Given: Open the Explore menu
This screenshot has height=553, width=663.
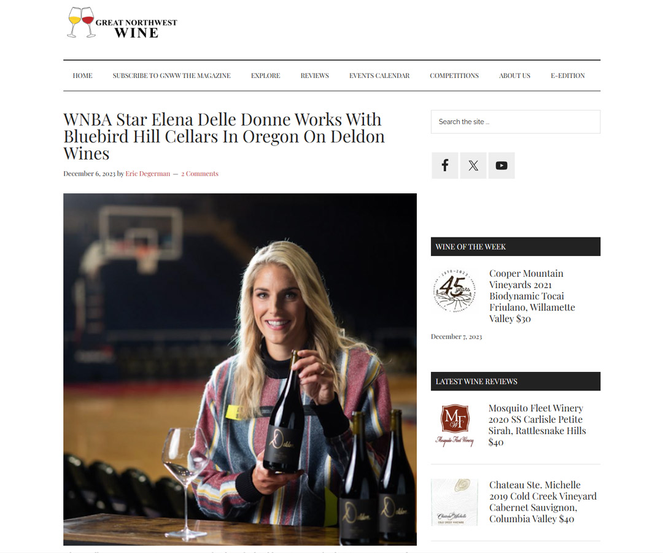Looking at the screenshot, I should click(x=266, y=75).
